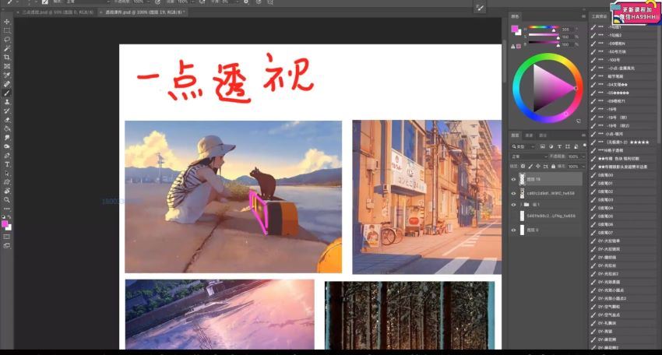The height and width of the screenshot is (355, 662).
Task: Select the Move tool
Action: (x=7, y=22)
